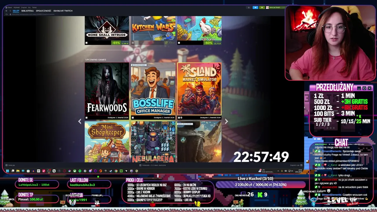Click the blue announcements button in Steam header
This screenshot has height=212, width=377.
[256, 8]
